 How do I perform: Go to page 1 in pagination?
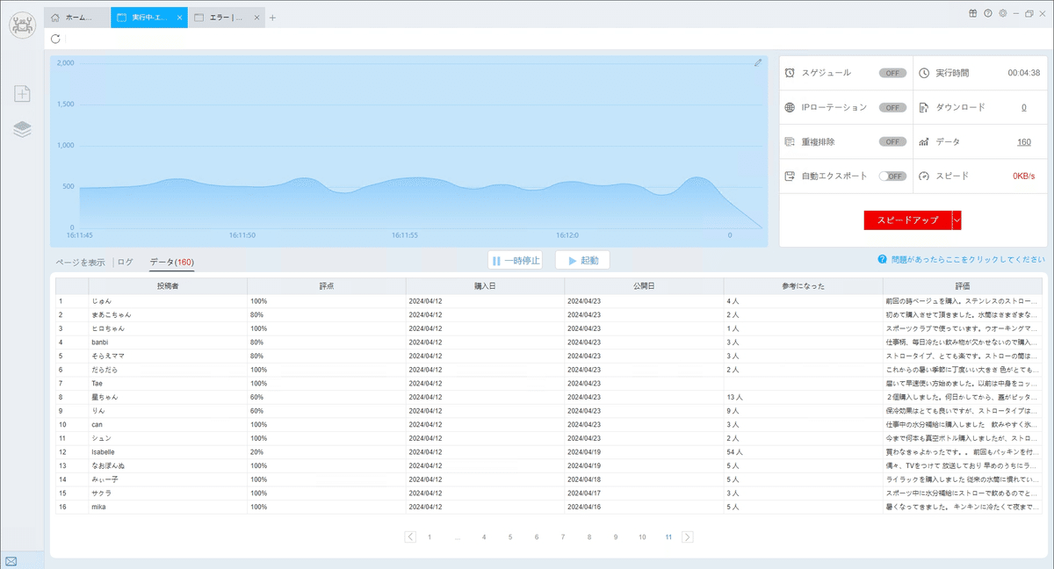coord(430,537)
